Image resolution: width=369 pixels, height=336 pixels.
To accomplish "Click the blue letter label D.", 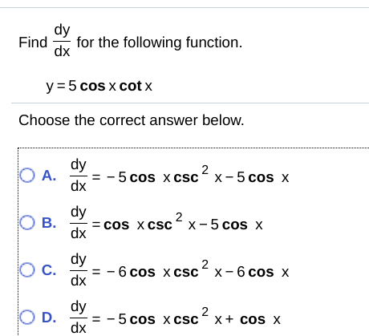I will [x=49, y=318].
